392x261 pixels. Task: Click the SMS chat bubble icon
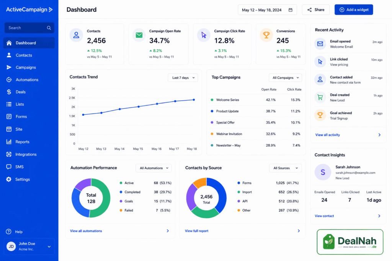9,167
